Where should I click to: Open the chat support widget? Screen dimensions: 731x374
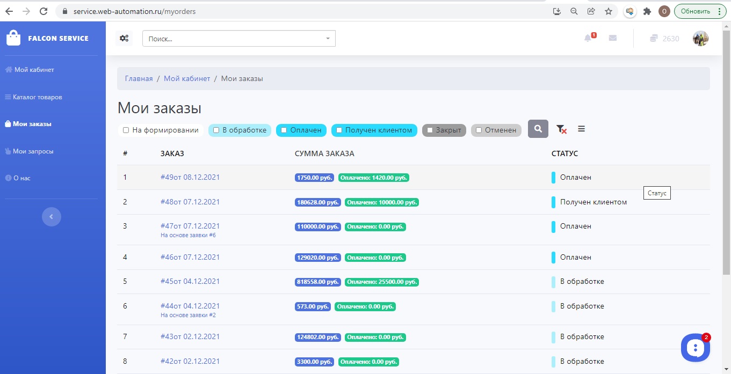point(695,348)
